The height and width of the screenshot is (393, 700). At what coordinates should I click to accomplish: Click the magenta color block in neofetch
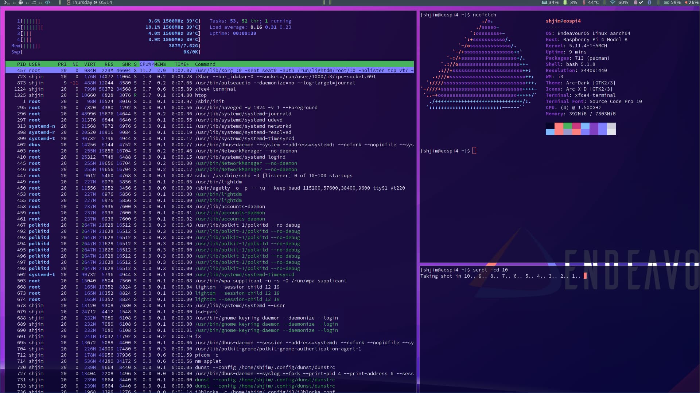coord(576,126)
